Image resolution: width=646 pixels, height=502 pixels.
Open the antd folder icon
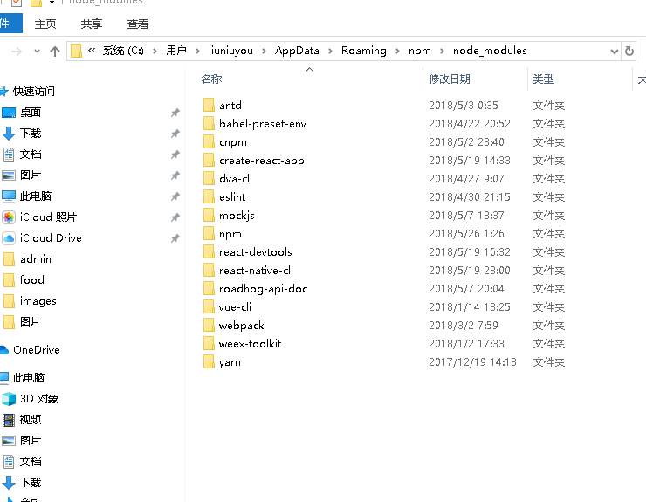[209, 105]
